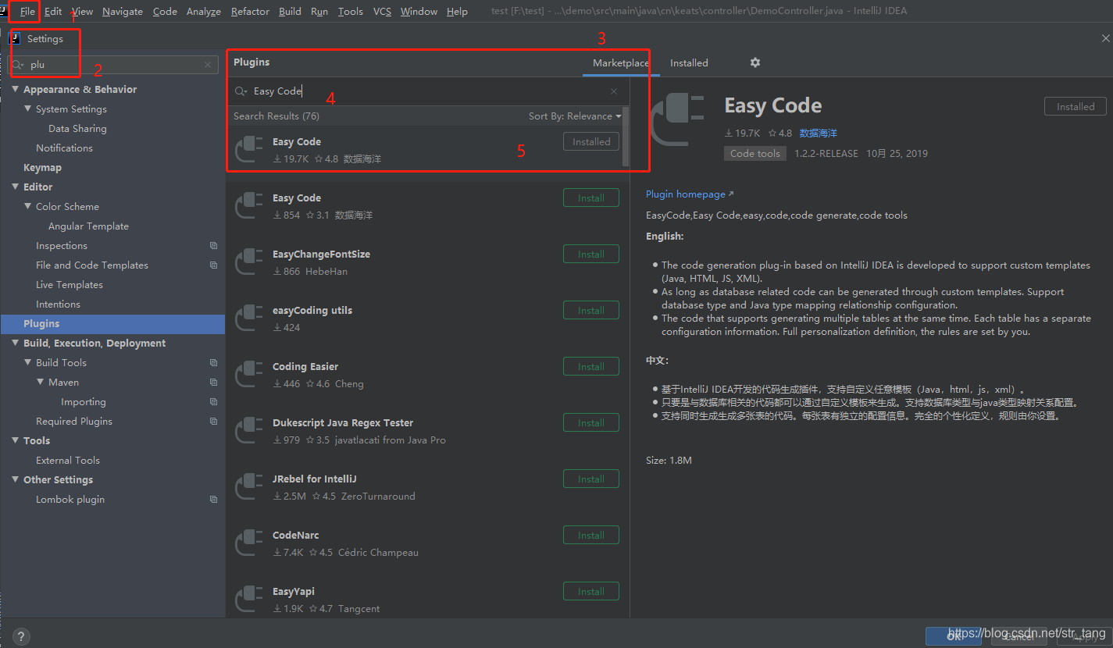This screenshot has width=1113, height=648.
Task: Open the help question mark button
Action: (21, 636)
